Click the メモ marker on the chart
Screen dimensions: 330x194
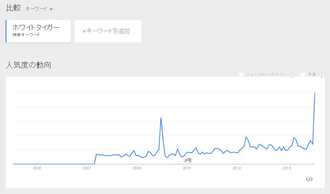tap(188, 160)
